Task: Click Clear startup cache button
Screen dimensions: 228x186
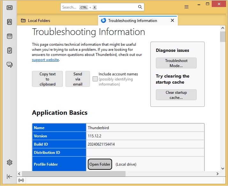Action: [176, 95]
